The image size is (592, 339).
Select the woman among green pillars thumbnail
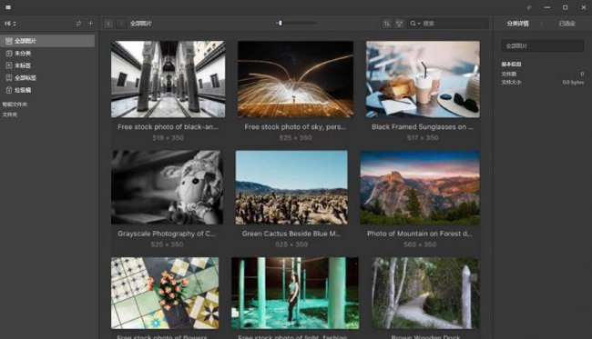pyautogui.click(x=295, y=293)
